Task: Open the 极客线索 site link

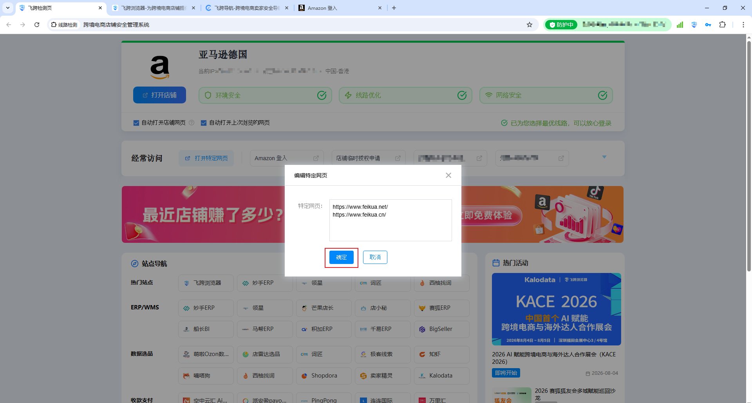Action: 383,354
